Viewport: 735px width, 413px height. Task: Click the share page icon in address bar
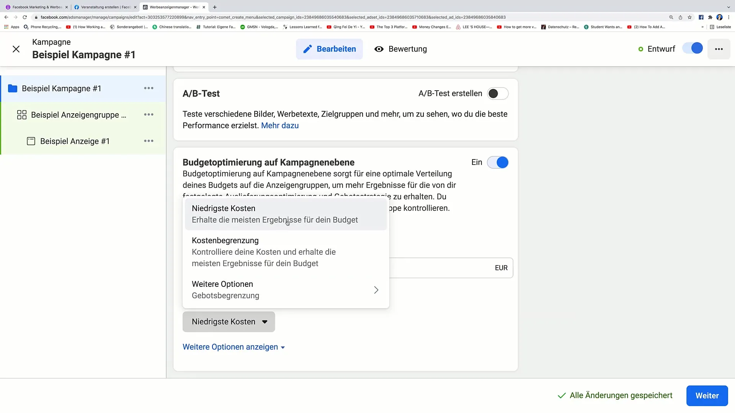[x=680, y=17]
